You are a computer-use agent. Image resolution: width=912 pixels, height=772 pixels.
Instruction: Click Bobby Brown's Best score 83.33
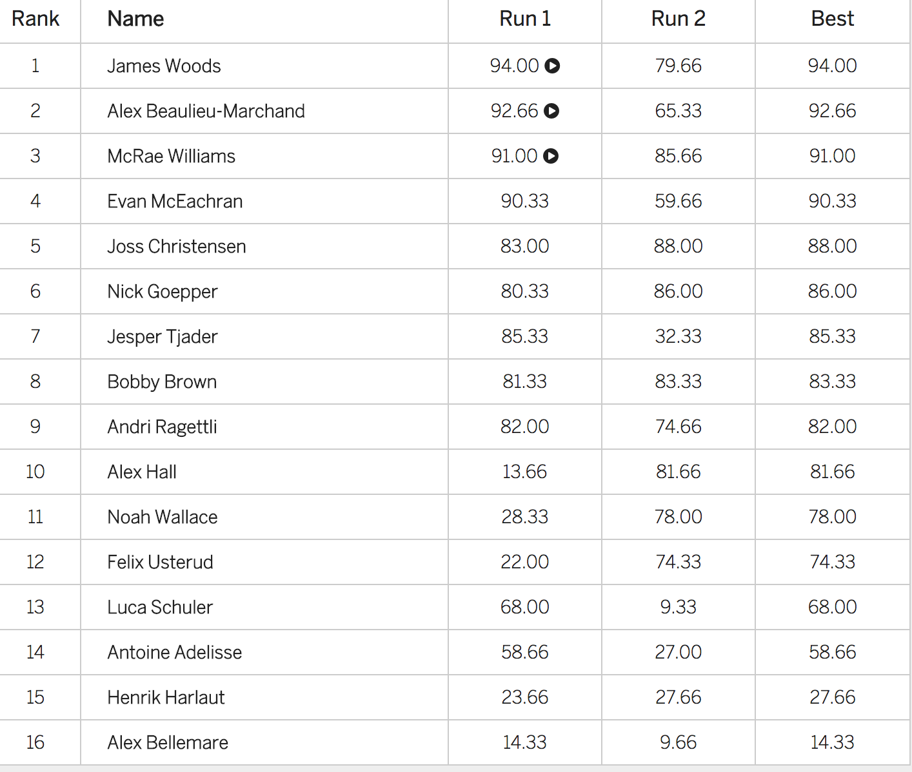tap(833, 381)
